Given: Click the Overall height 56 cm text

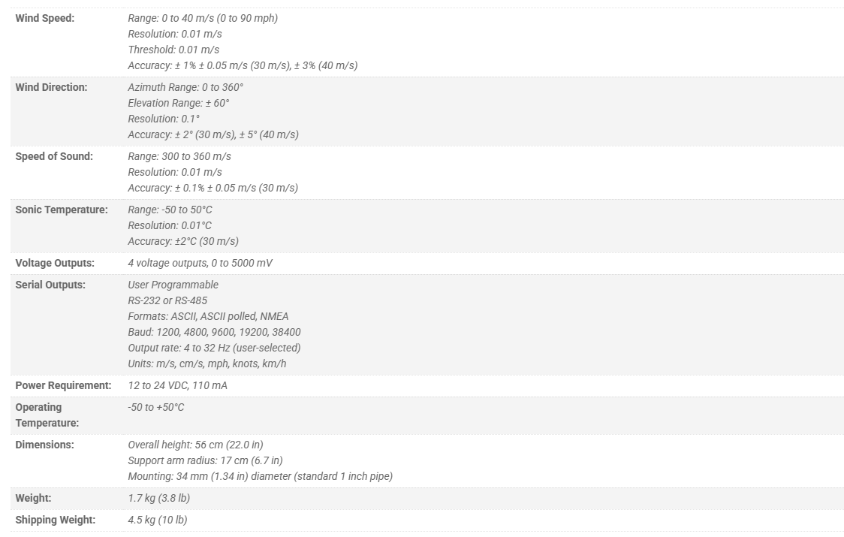Looking at the screenshot, I should pos(195,445).
